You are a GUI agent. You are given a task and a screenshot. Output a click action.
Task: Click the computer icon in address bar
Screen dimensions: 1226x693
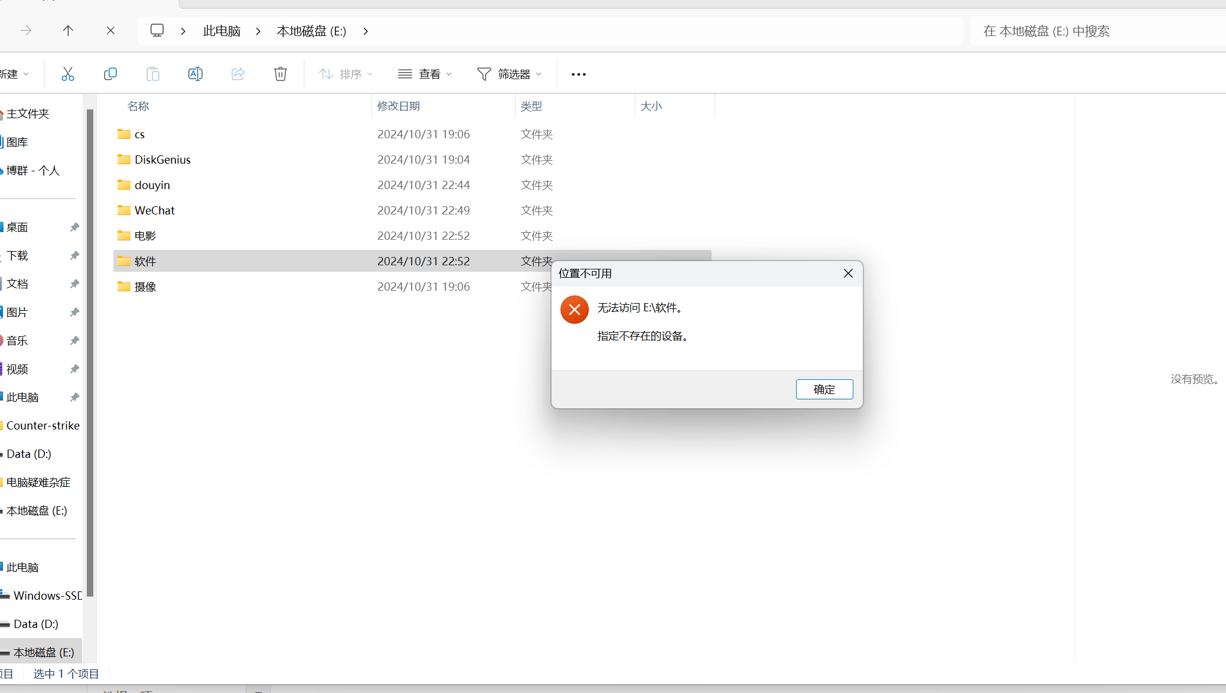(x=157, y=31)
